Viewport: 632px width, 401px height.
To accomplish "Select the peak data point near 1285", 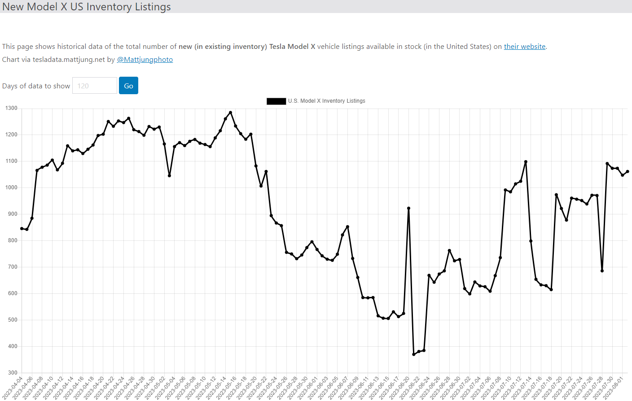I will tap(230, 113).
